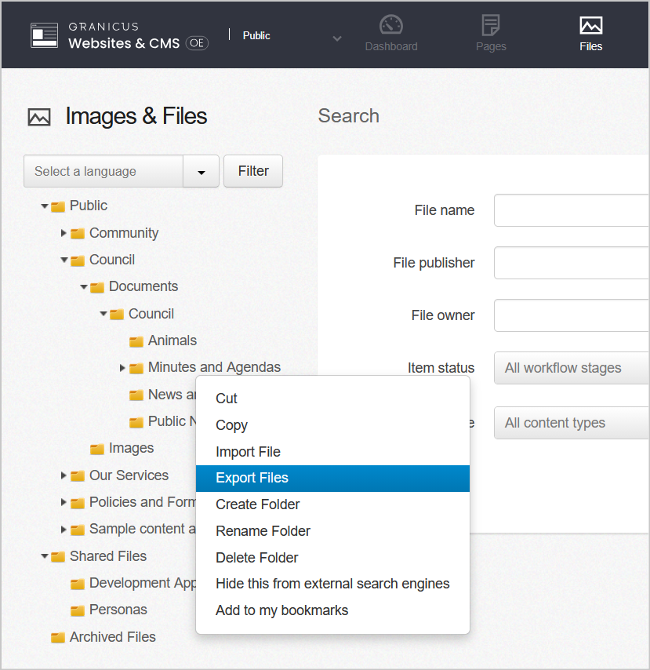This screenshot has width=650, height=670.
Task: Choose Copy from the context menu
Action: pos(332,425)
